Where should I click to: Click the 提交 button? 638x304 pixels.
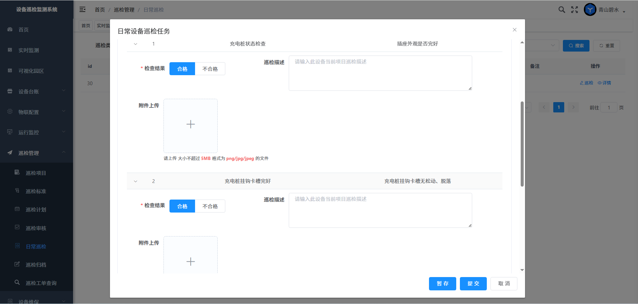click(473, 284)
